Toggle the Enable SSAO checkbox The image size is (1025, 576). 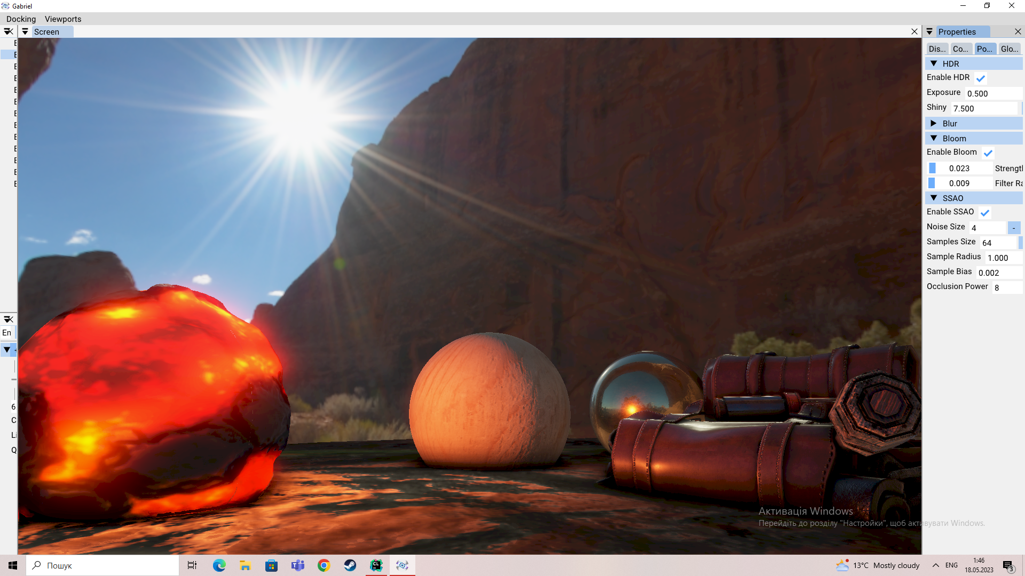pyautogui.click(x=985, y=212)
